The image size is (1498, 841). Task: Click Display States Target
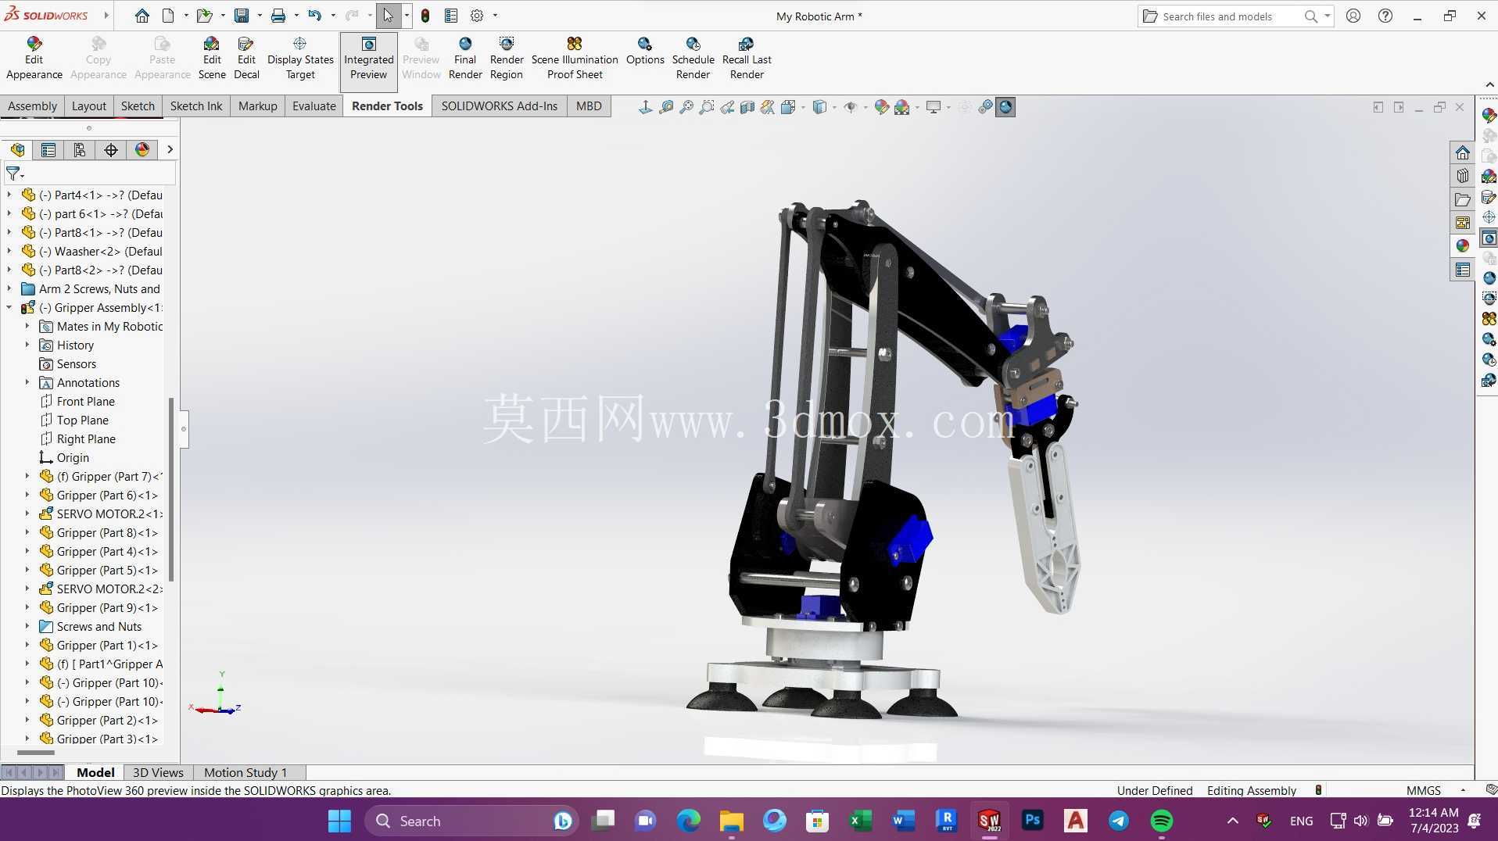tap(300, 58)
